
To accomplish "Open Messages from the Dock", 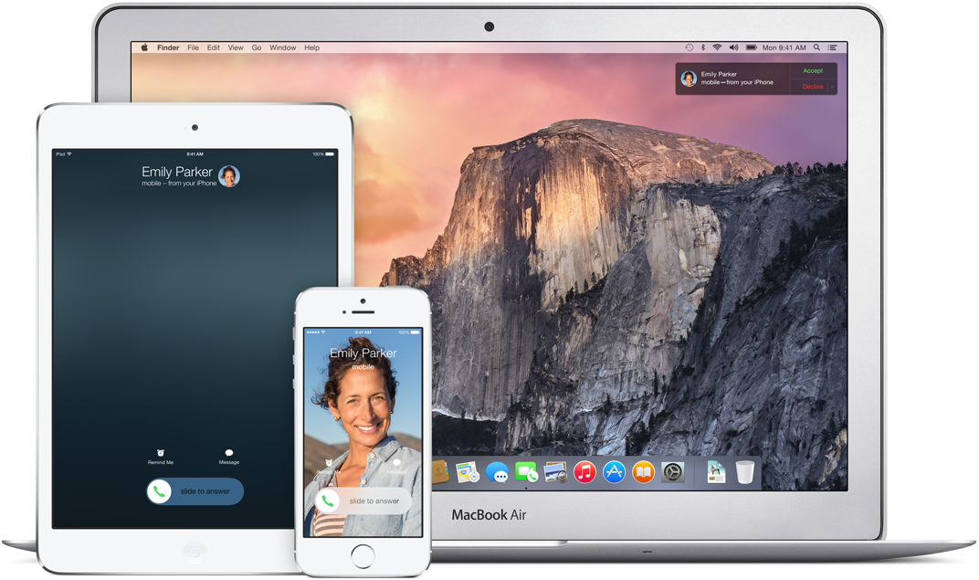I will pos(497,472).
